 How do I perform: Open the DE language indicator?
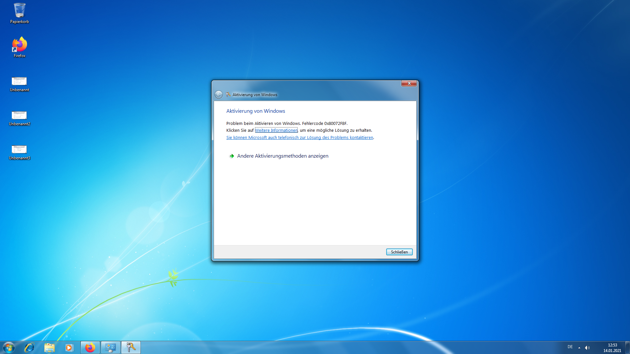click(x=570, y=347)
